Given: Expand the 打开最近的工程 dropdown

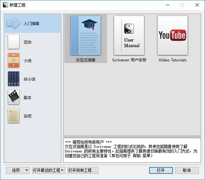Looking at the screenshot, I should 49,170.
